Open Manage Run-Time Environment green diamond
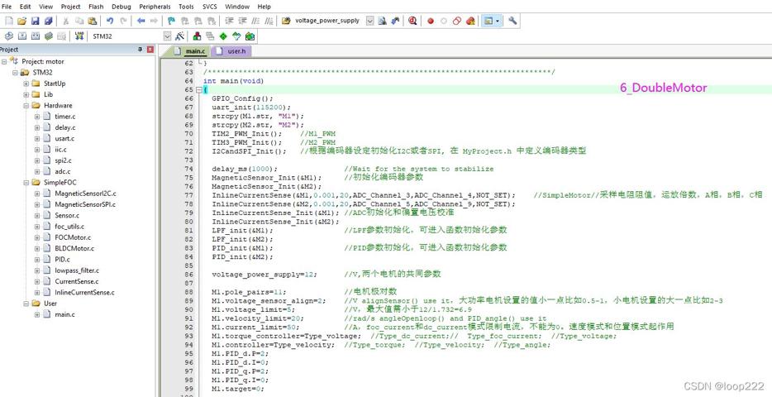Screen dimensions: 772x397 (223, 36)
